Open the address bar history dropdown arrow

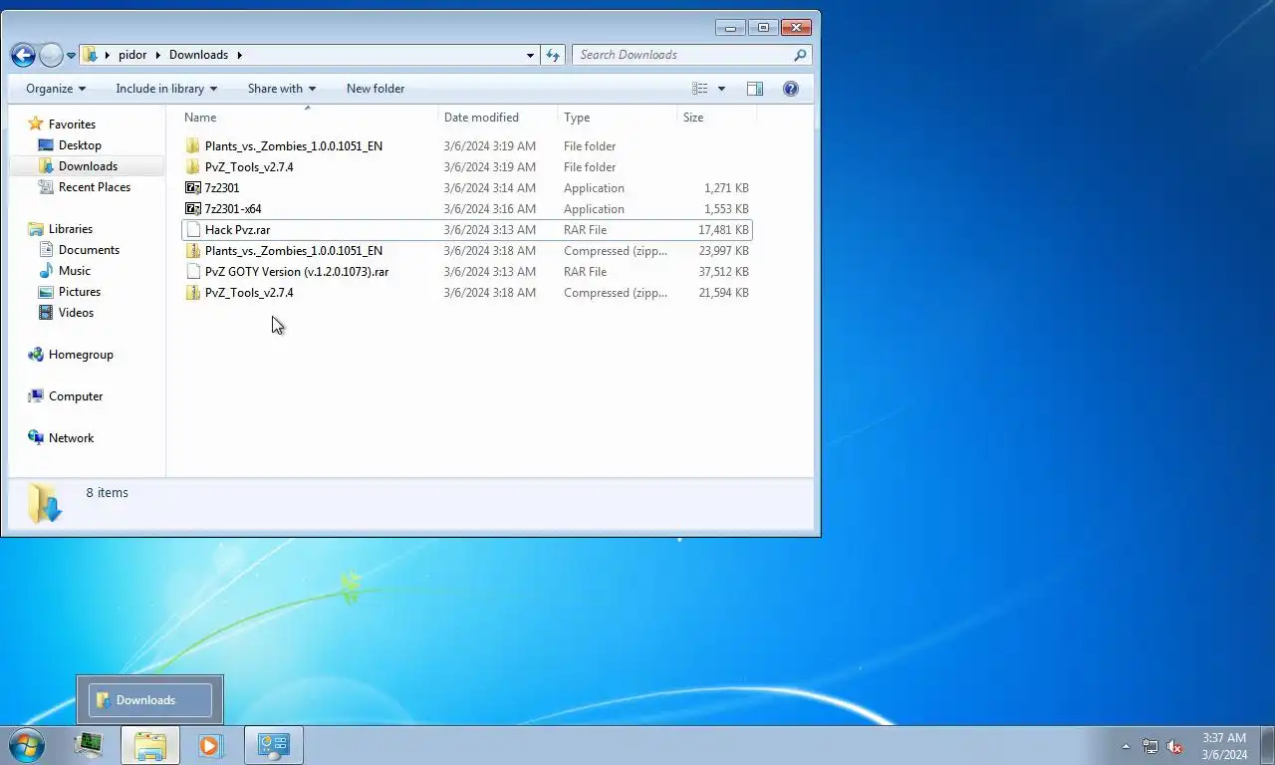[x=530, y=56]
